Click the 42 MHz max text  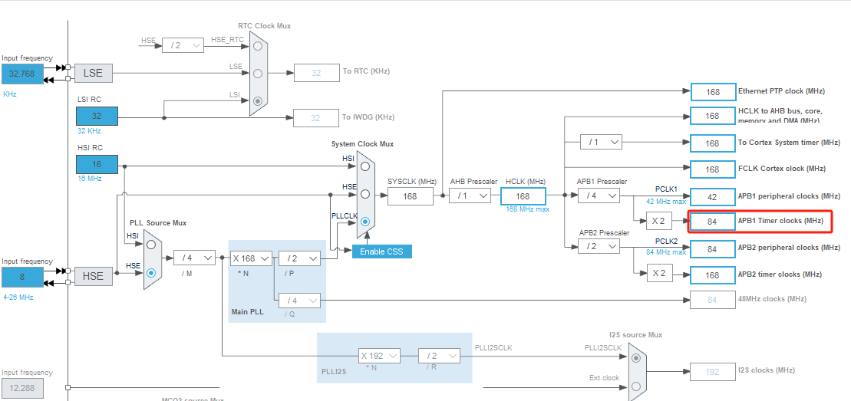666,202
